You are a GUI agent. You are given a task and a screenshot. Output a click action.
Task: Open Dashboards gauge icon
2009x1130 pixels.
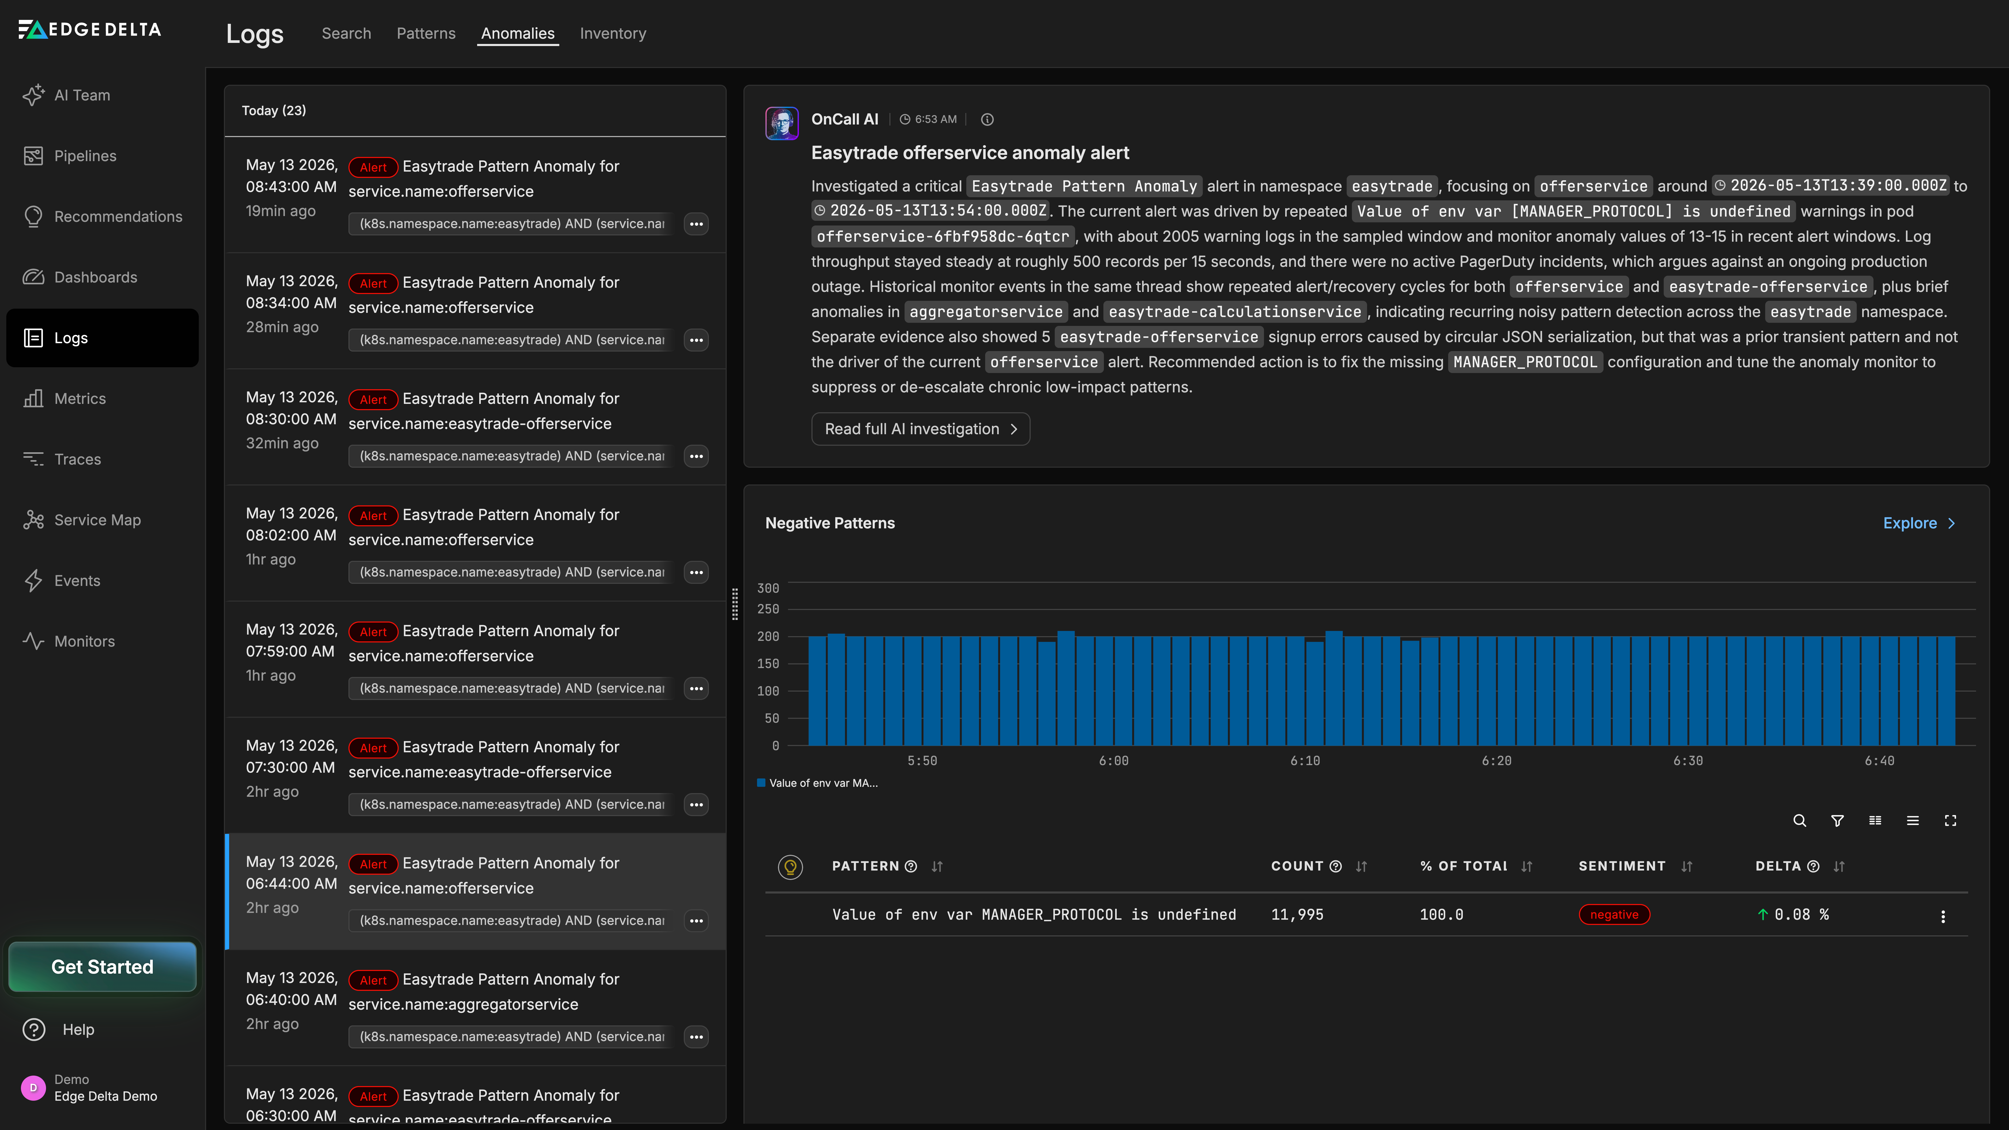[x=33, y=277]
